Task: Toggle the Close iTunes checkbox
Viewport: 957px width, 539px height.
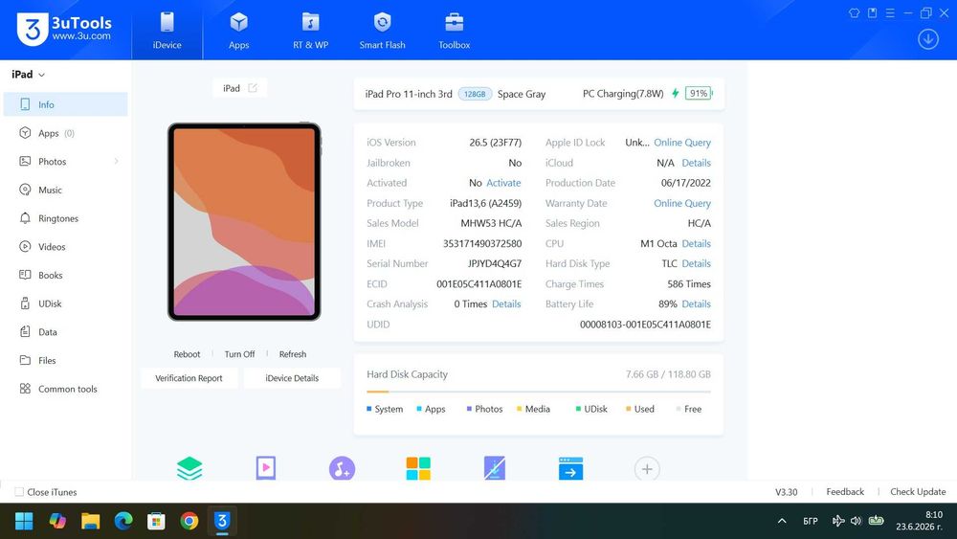Action: [19, 492]
